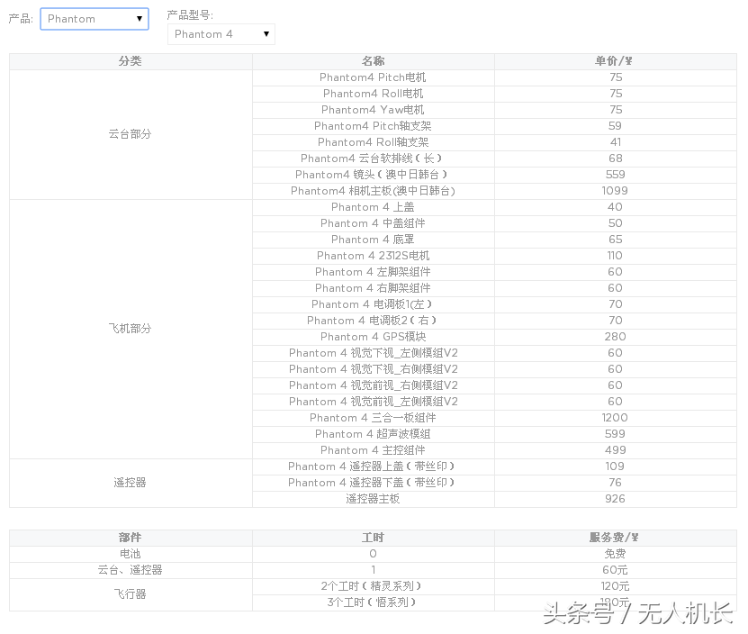Click the Phantom4 镜头(澳中日韩台) row

coord(373,175)
